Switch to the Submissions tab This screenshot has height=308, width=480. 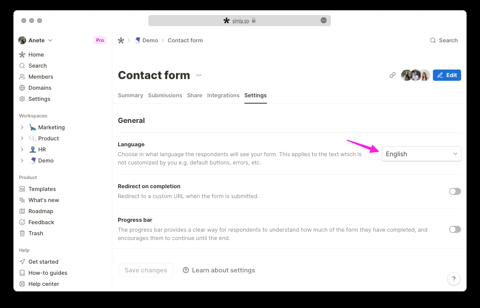click(x=165, y=95)
